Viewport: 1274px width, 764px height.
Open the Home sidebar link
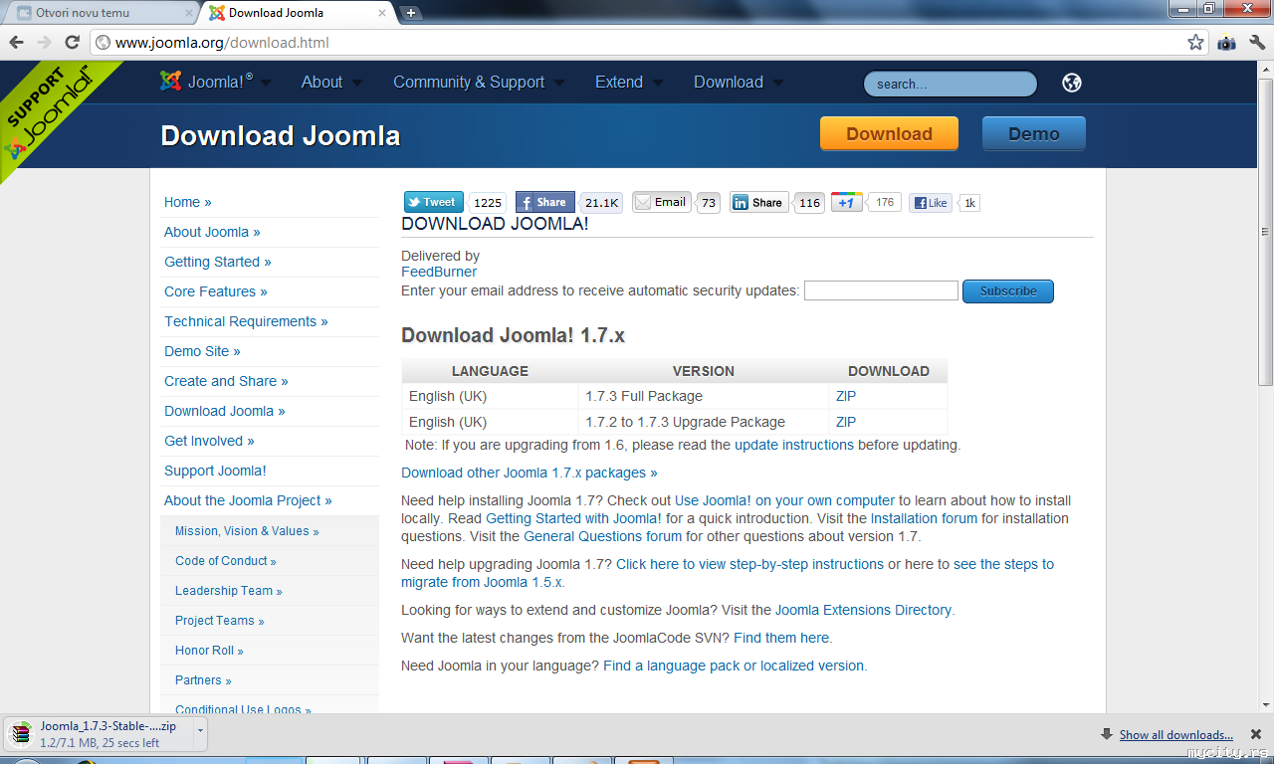[x=188, y=202]
